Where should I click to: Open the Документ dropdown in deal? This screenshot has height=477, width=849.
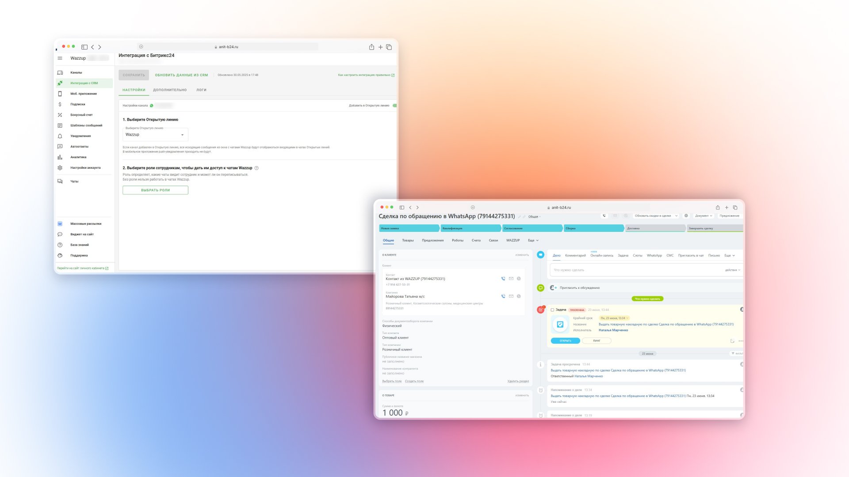(704, 216)
